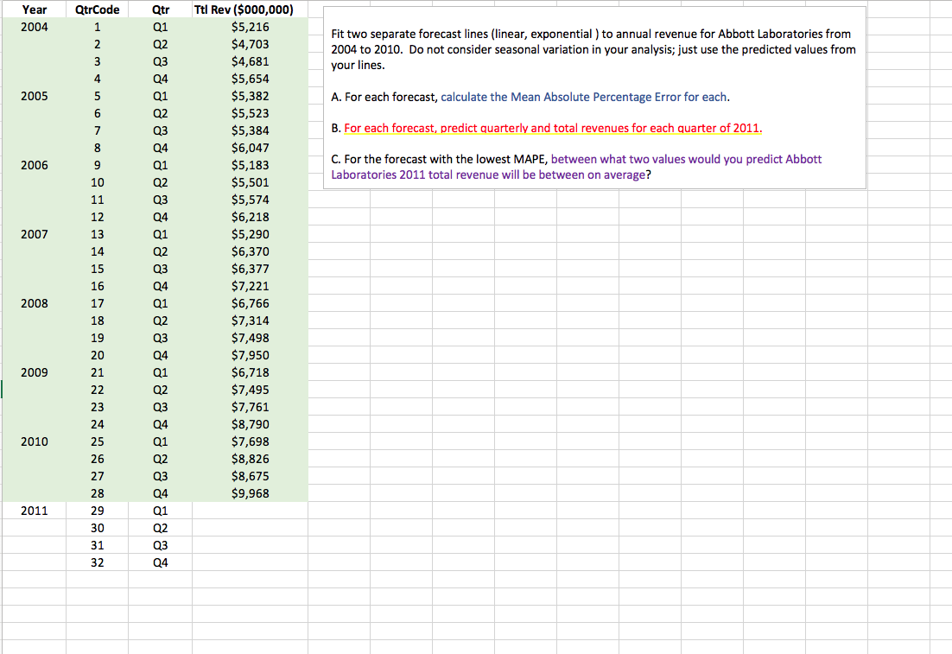The image size is (952, 654).
Task: Select the QtrCode header cell
Action: (x=97, y=10)
